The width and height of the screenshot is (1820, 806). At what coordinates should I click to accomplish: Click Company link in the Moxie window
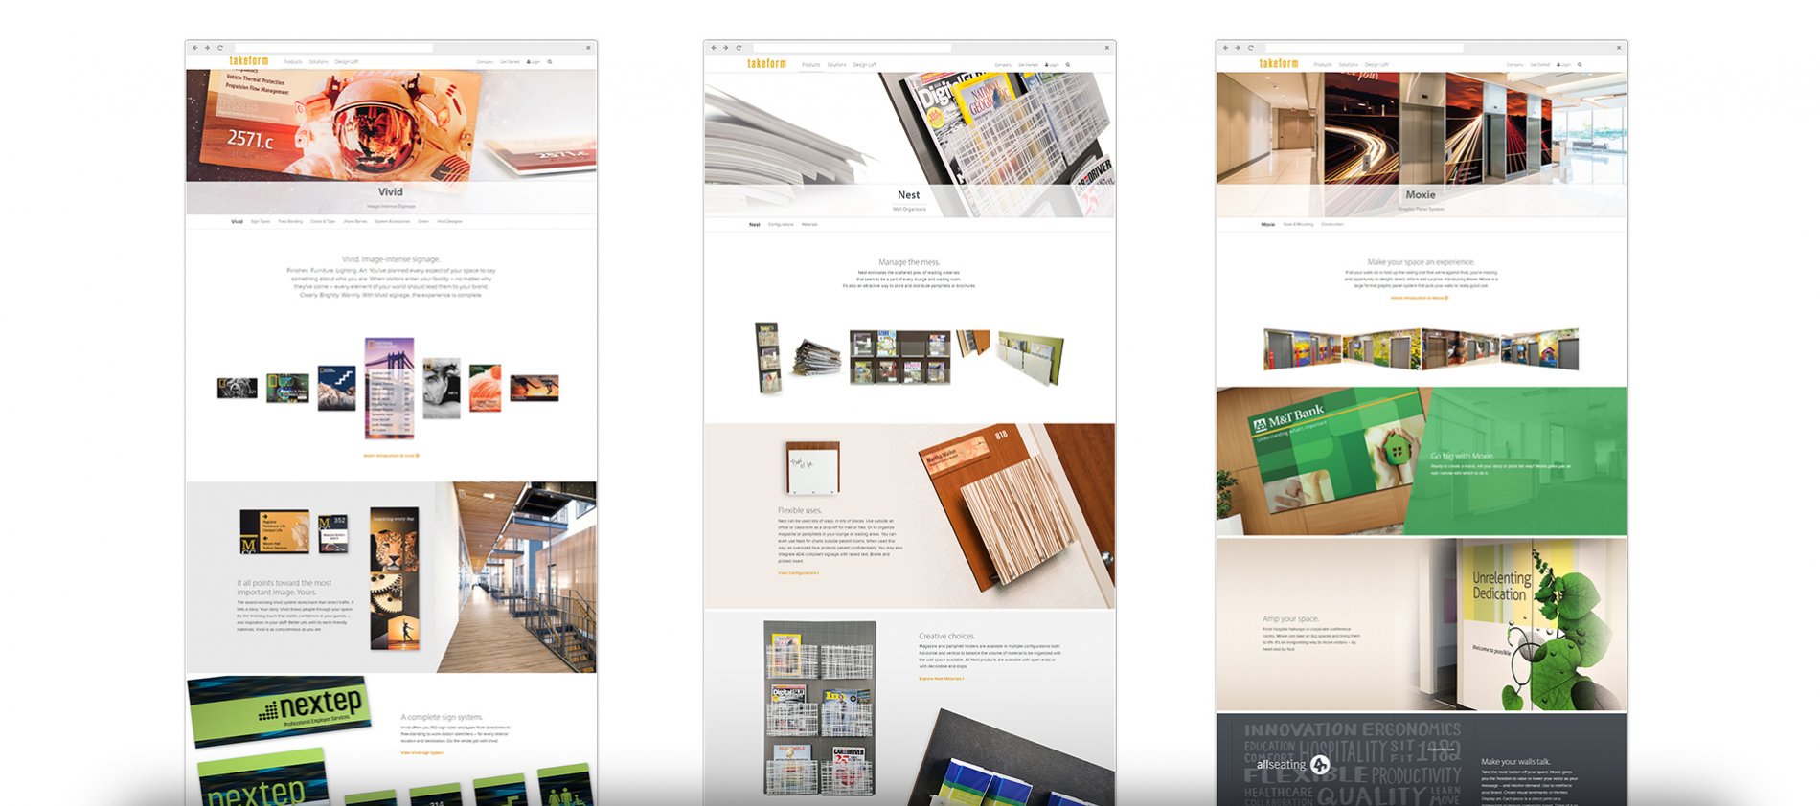point(1514,65)
